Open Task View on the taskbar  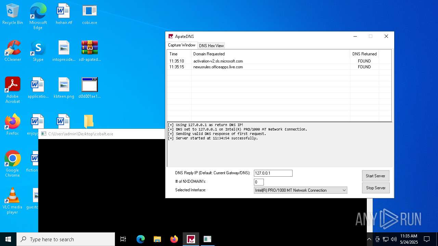[x=123, y=239]
